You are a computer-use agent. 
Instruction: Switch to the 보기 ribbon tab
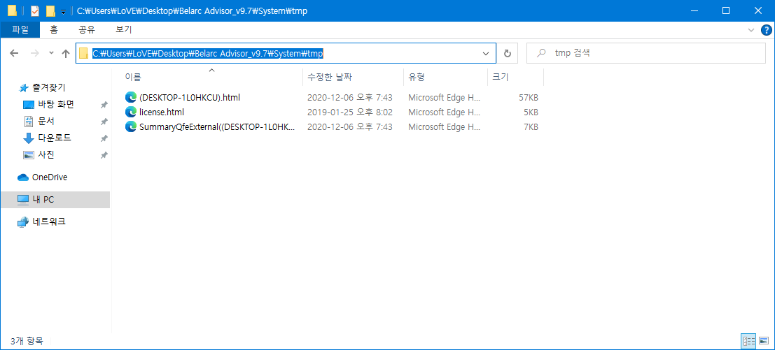(x=123, y=29)
